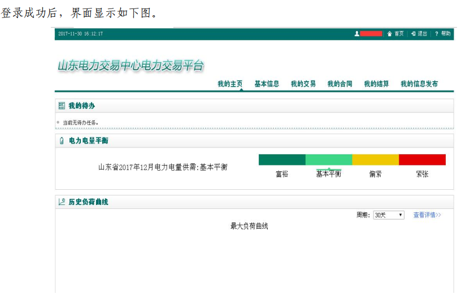Image resolution: width=470 pixels, height=303 pixels.
Task: Click the home (首页) house icon
Action: [389, 34]
